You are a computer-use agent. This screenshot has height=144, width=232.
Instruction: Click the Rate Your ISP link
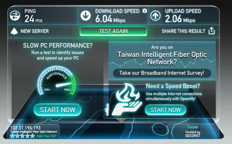[x=46, y=136]
